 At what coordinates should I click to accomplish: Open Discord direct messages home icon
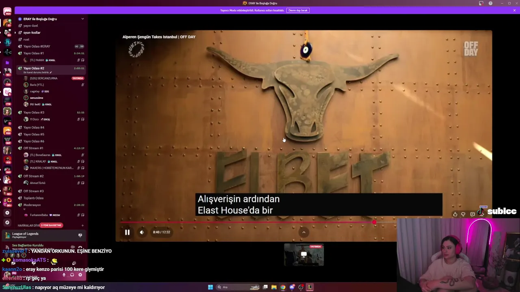(7, 12)
